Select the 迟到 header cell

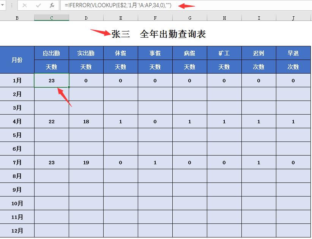click(258, 53)
